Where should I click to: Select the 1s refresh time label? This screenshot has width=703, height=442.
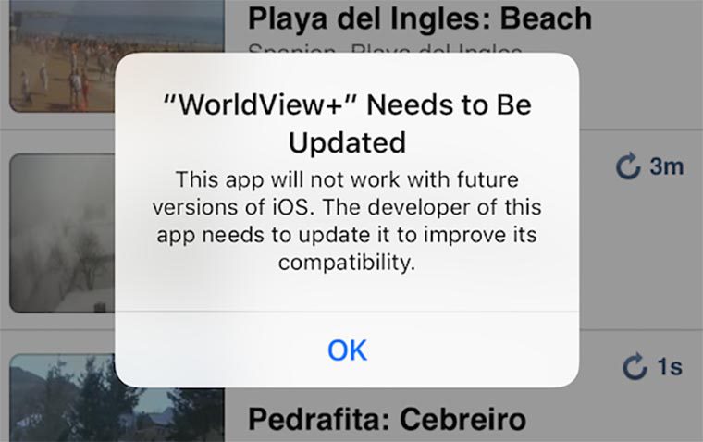pos(670,367)
